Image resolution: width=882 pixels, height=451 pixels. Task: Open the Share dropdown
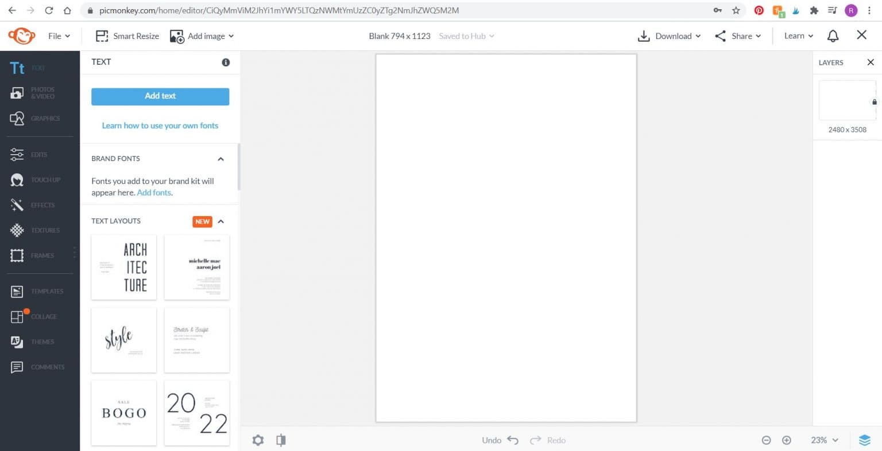pyautogui.click(x=738, y=36)
